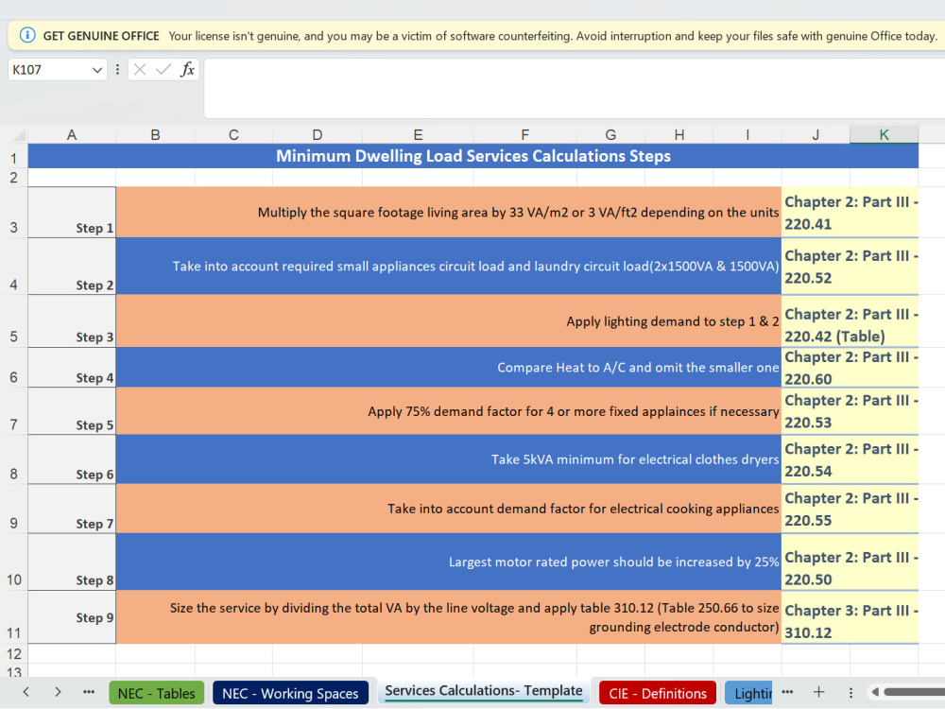Select column B header
The height and width of the screenshot is (709, 945).
point(155,135)
